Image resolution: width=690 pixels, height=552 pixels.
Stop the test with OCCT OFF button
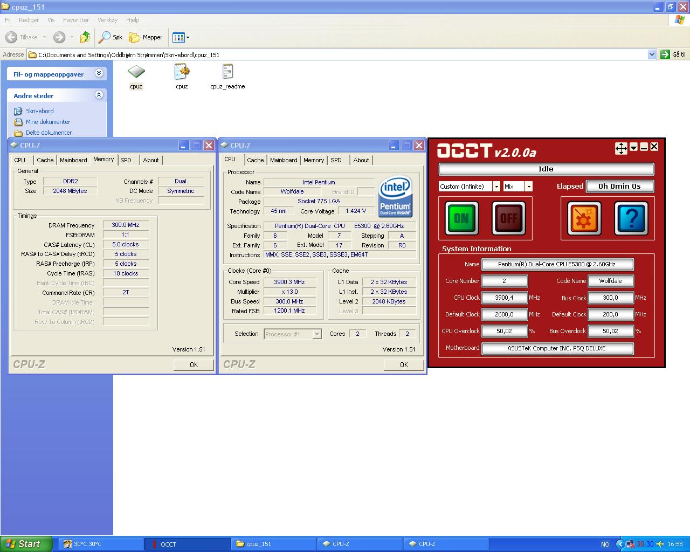point(508,218)
